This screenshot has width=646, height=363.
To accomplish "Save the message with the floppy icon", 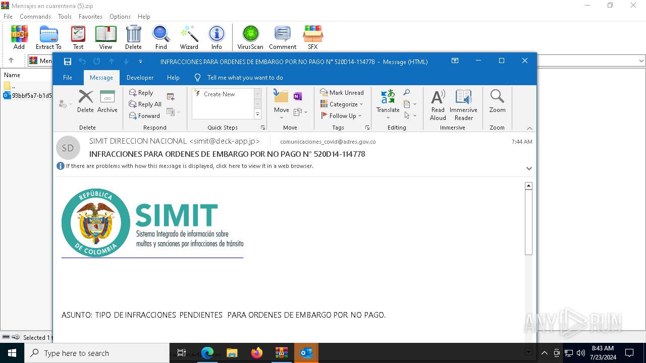I will coord(68,62).
